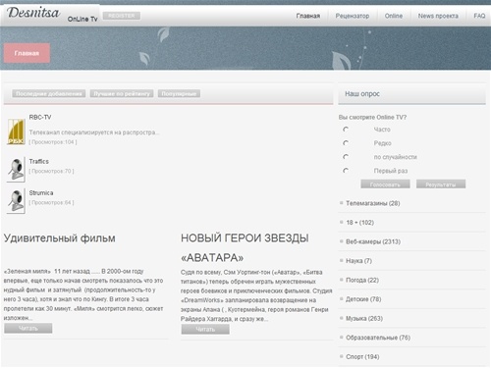This screenshot has width=491, height=368.
Task: Open the 'Главная' top menu item
Action: 308,16
